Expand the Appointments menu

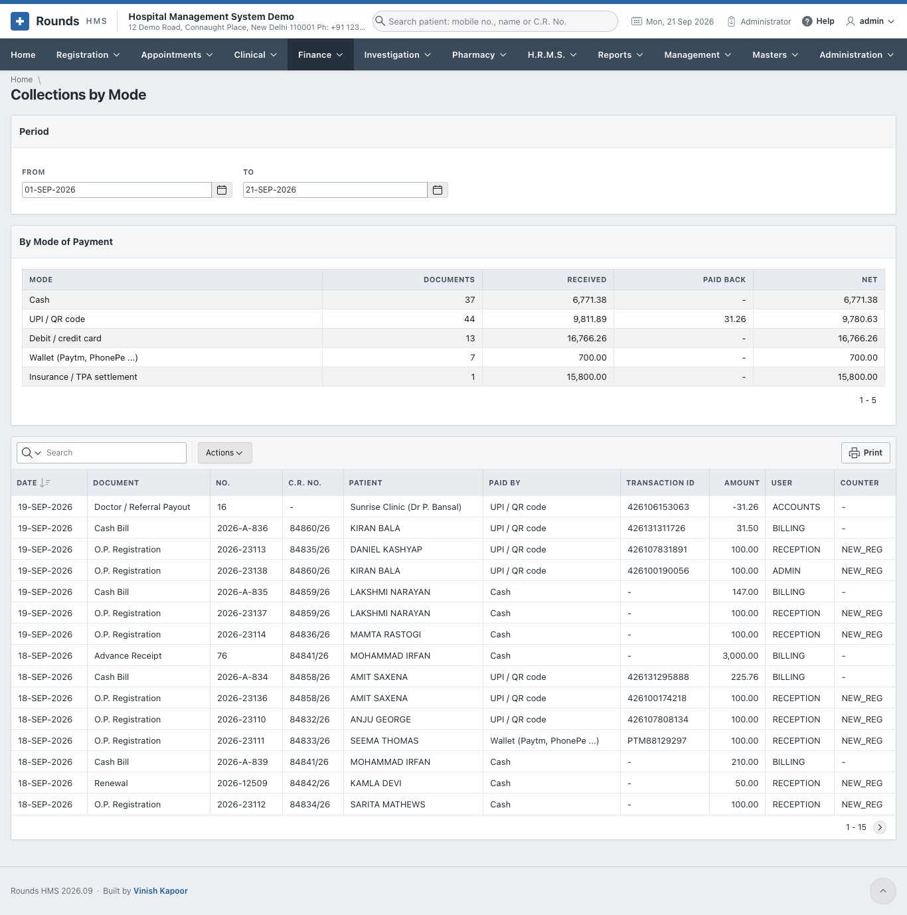[x=177, y=54]
